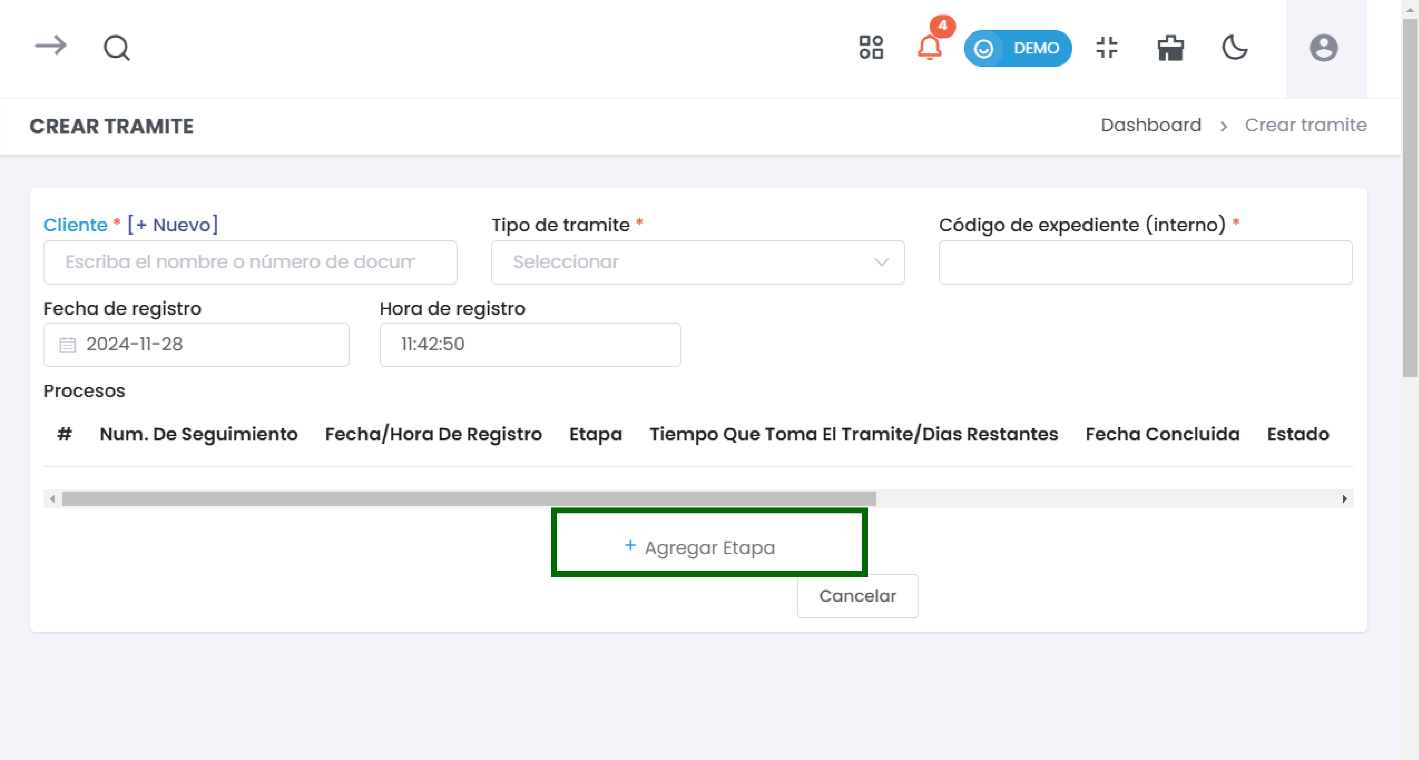The image size is (1419, 760).
Task: Click the Procesos table horizontal scrollbar thumb
Action: (468, 499)
